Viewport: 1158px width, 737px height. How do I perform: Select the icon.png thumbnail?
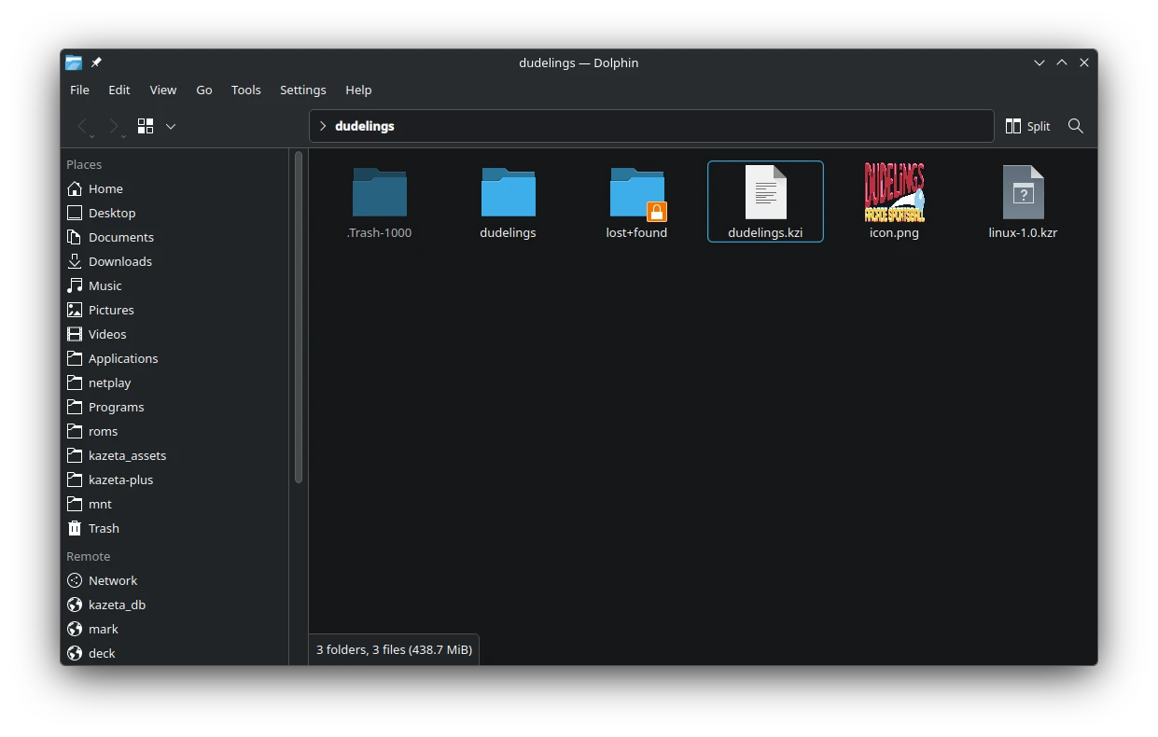pos(894,193)
